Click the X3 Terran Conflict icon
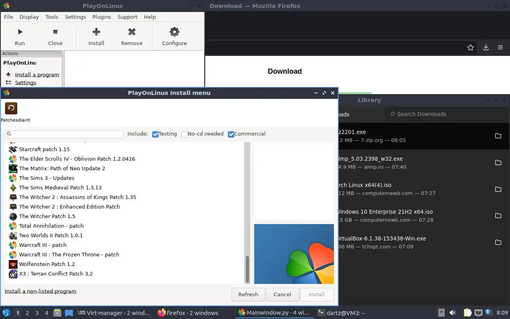 pos(13,274)
